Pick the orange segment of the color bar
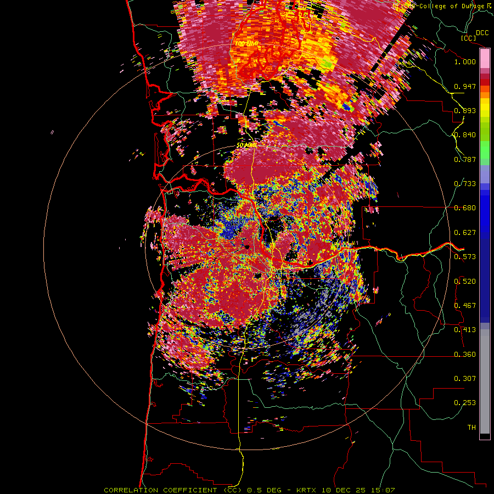Viewport: 494px width, 494px height. coord(485,95)
